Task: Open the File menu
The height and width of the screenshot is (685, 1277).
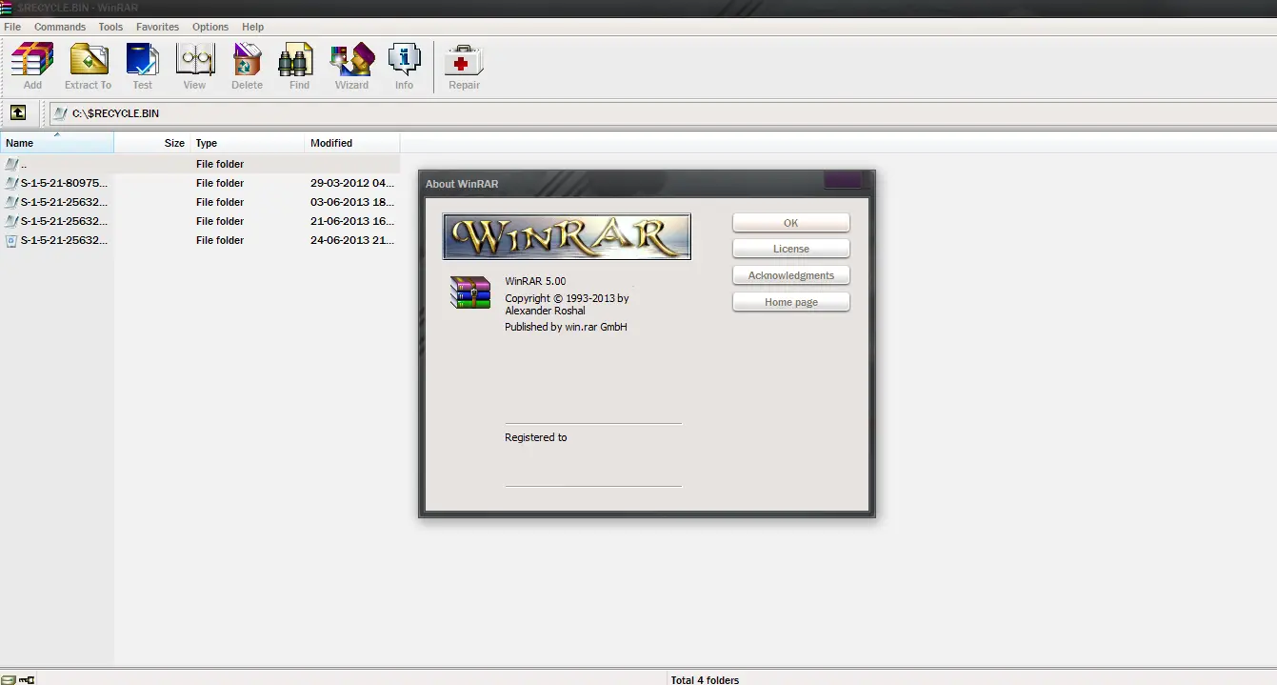Action: coord(12,27)
